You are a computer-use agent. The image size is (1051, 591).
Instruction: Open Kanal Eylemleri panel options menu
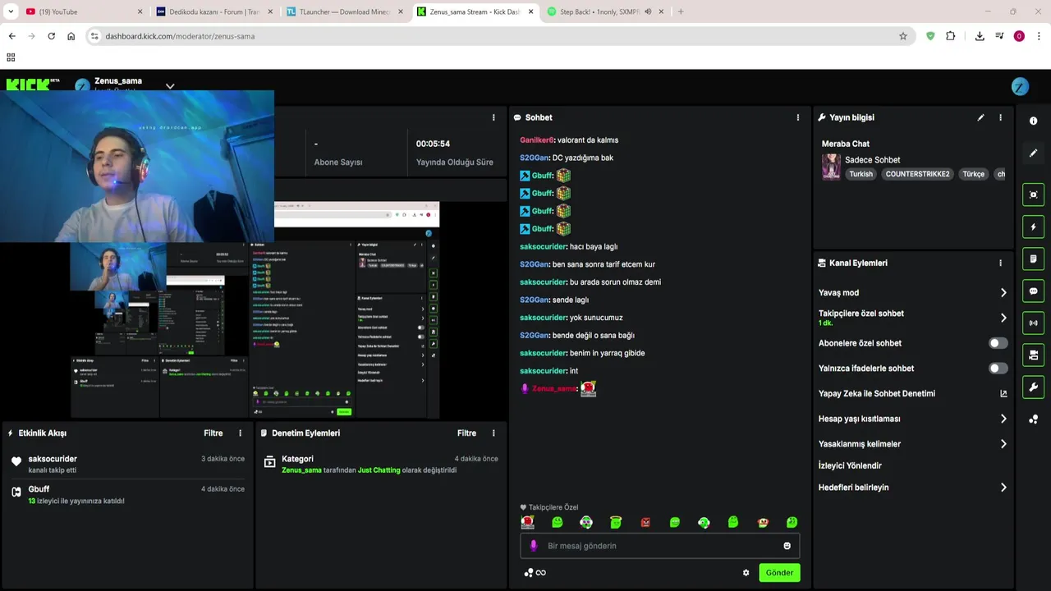coord(1000,263)
